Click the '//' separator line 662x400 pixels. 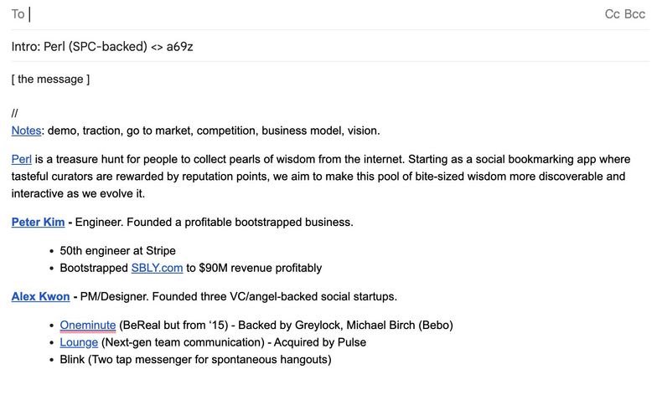pos(15,113)
